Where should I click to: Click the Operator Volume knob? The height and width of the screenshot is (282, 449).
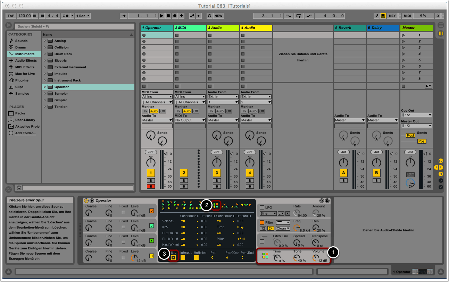point(315,258)
